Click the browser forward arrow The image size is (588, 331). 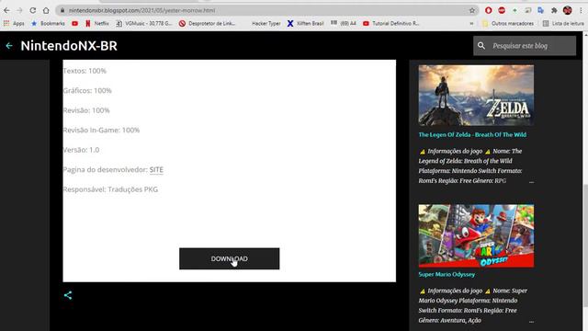pos(19,10)
